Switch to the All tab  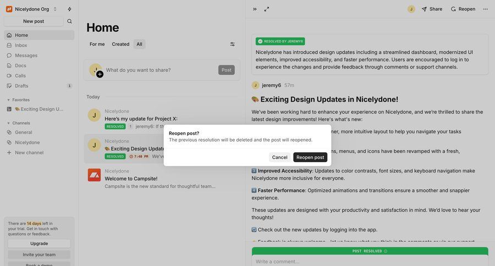pyautogui.click(x=139, y=44)
